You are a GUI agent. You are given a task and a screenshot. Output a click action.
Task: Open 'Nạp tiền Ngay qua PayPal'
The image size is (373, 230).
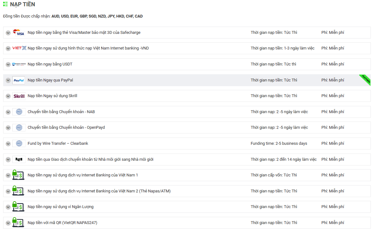click(50, 80)
